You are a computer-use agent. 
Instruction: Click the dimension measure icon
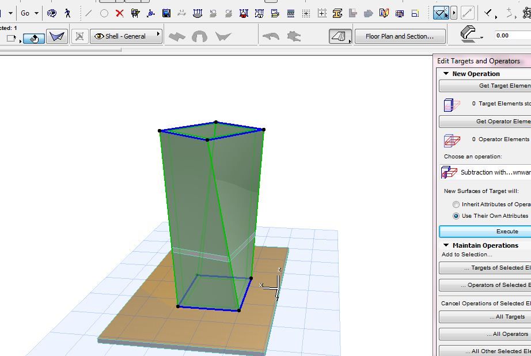click(181, 13)
